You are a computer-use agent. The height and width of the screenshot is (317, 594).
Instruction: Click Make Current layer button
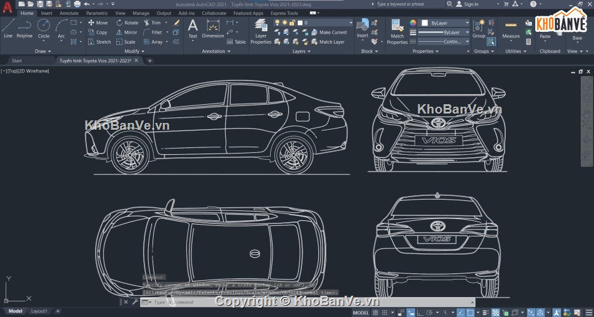pyautogui.click(x=329, y=32)
